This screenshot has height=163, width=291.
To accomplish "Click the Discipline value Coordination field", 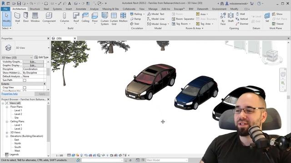I will click(33, 69).
